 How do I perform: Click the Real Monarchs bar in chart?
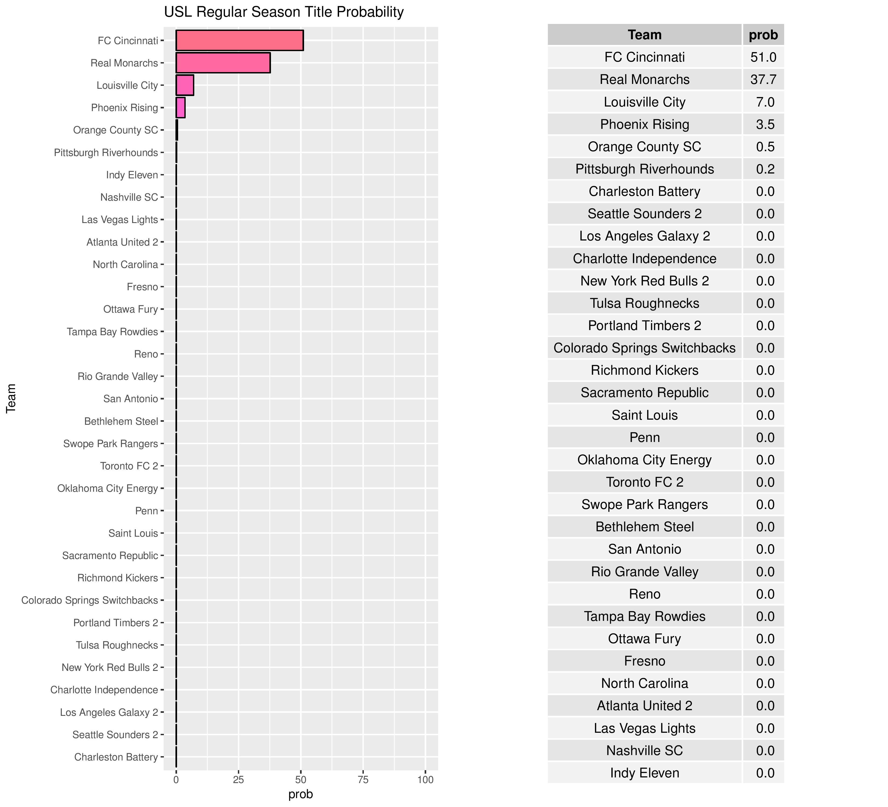tap(223, 63)
